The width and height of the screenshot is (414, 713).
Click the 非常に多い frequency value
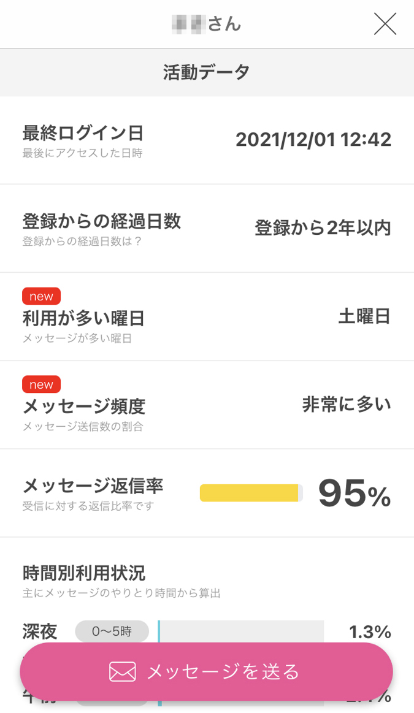pyautogui.click(x=347, y=405)
